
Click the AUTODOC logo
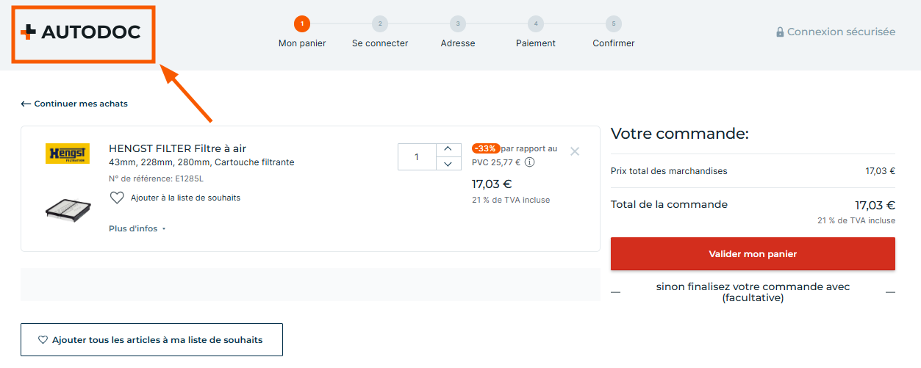click(81, 32)
